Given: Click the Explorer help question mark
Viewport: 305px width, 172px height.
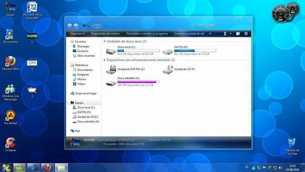Looking at the screenshot, I should [246, 34].
